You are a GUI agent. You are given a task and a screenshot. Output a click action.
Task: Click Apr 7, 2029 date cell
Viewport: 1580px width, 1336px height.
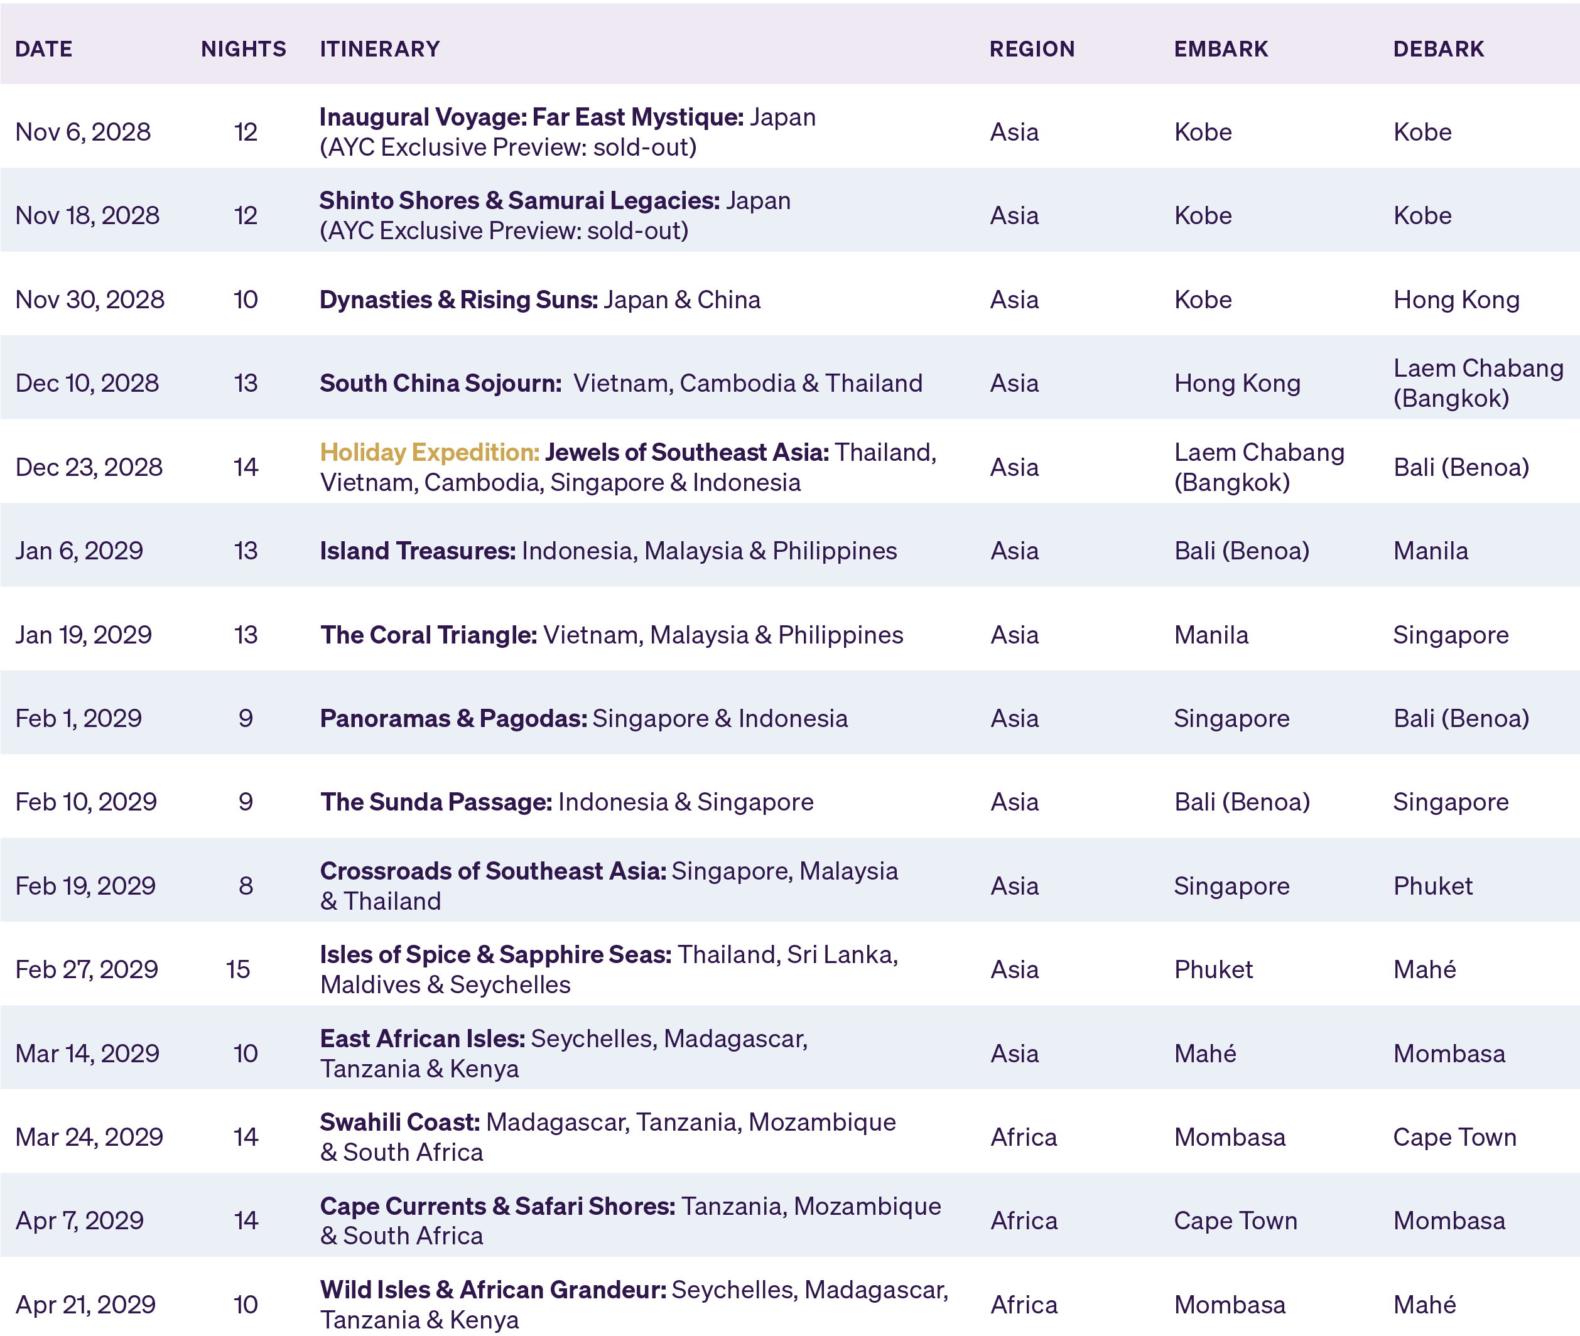[x=80, y=1220]
